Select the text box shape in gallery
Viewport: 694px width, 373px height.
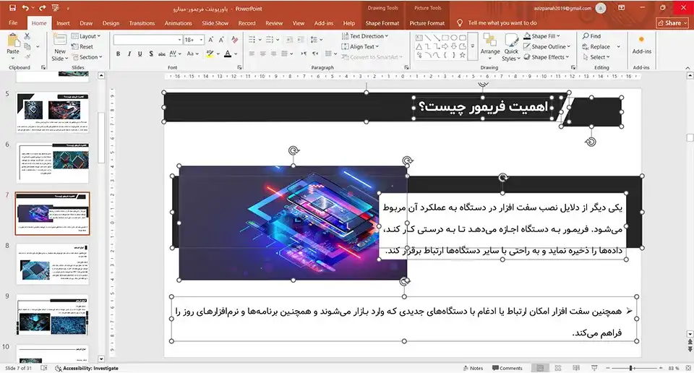[419, 38]
